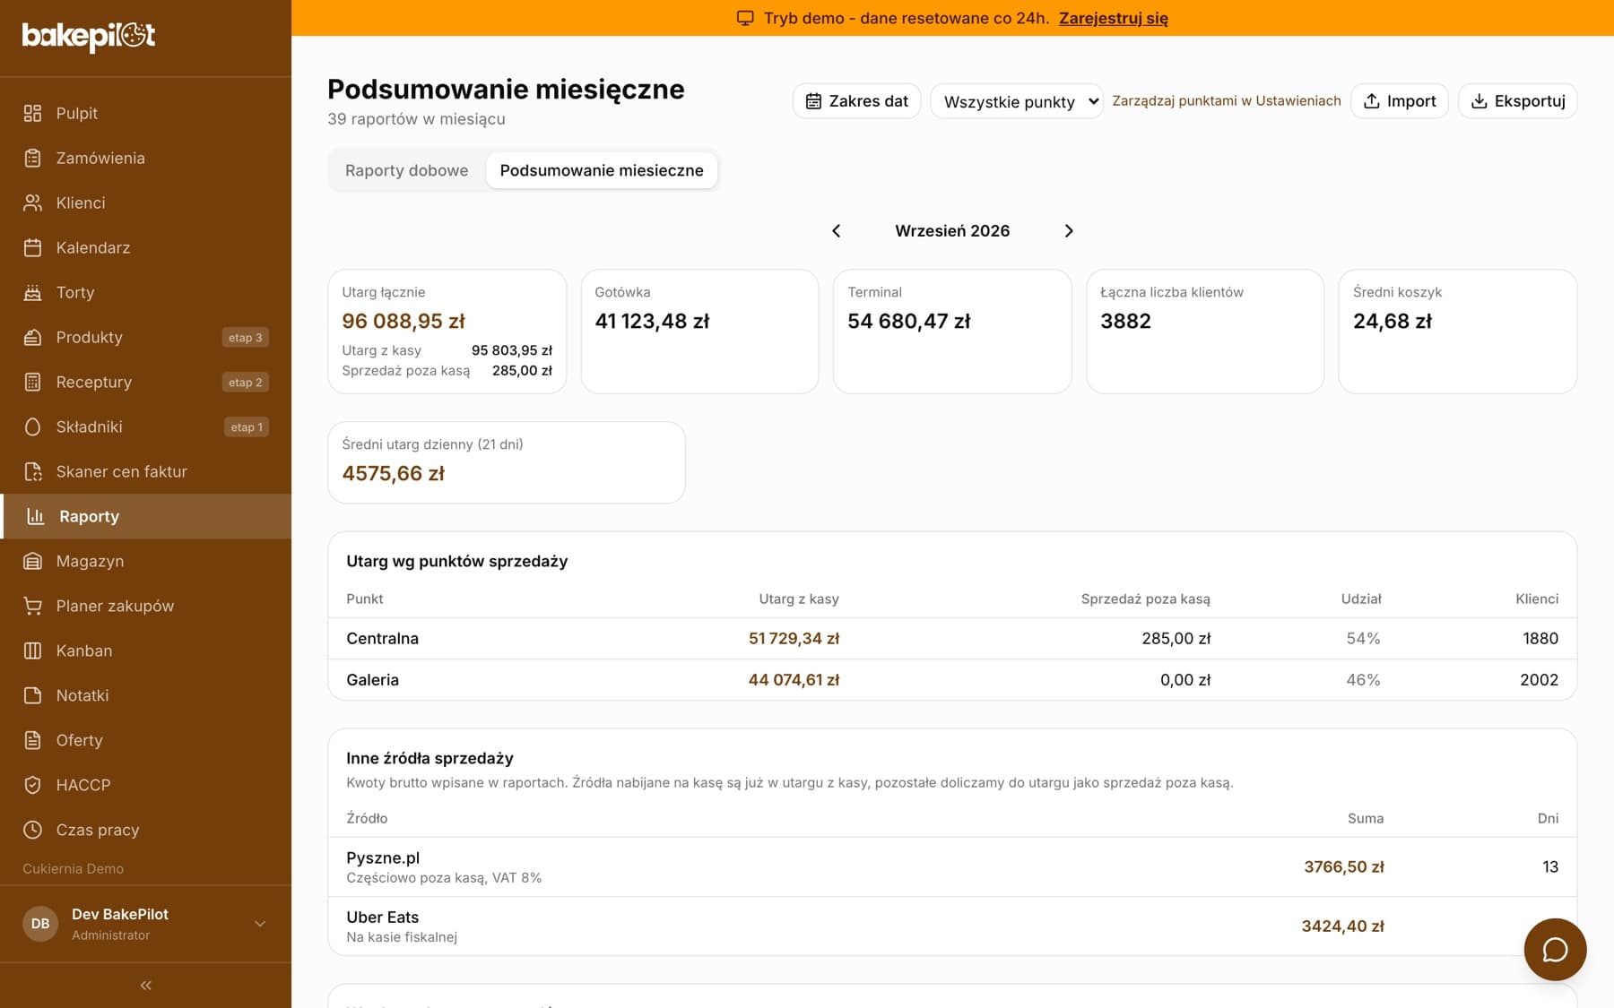Open the chat support bubble

(x=1555, y=949)
